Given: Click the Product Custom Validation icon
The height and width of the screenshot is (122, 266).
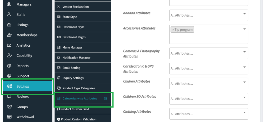Looking at the screenshot, I should click(x=58, y=119).
